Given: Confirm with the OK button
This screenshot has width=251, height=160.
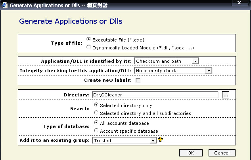Looking at the screenshot, I should click(x=191, y=153).
